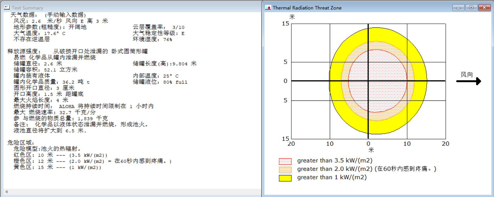Click the 罐内装有液体 line
The image size is (494, 197).
pos(31,76)
